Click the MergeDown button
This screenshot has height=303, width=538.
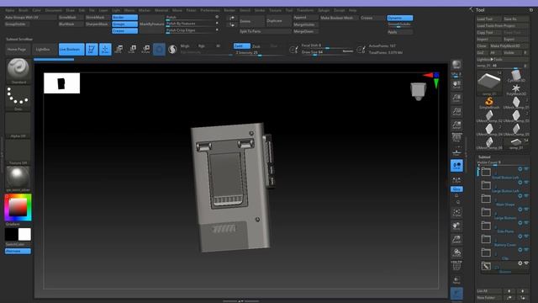[x=305, y=31]
